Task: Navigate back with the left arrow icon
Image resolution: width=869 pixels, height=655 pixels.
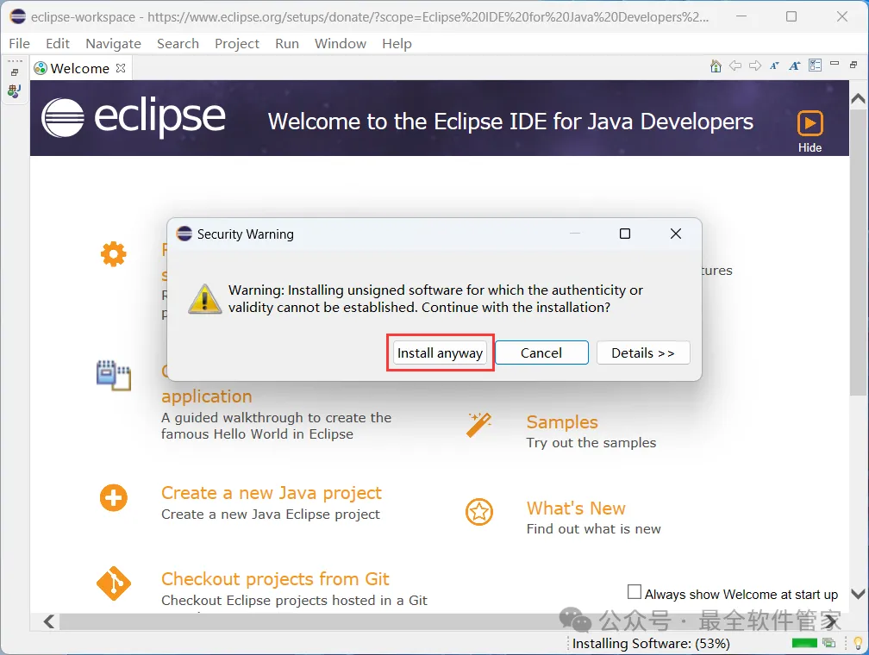Action: coord(735,66)
